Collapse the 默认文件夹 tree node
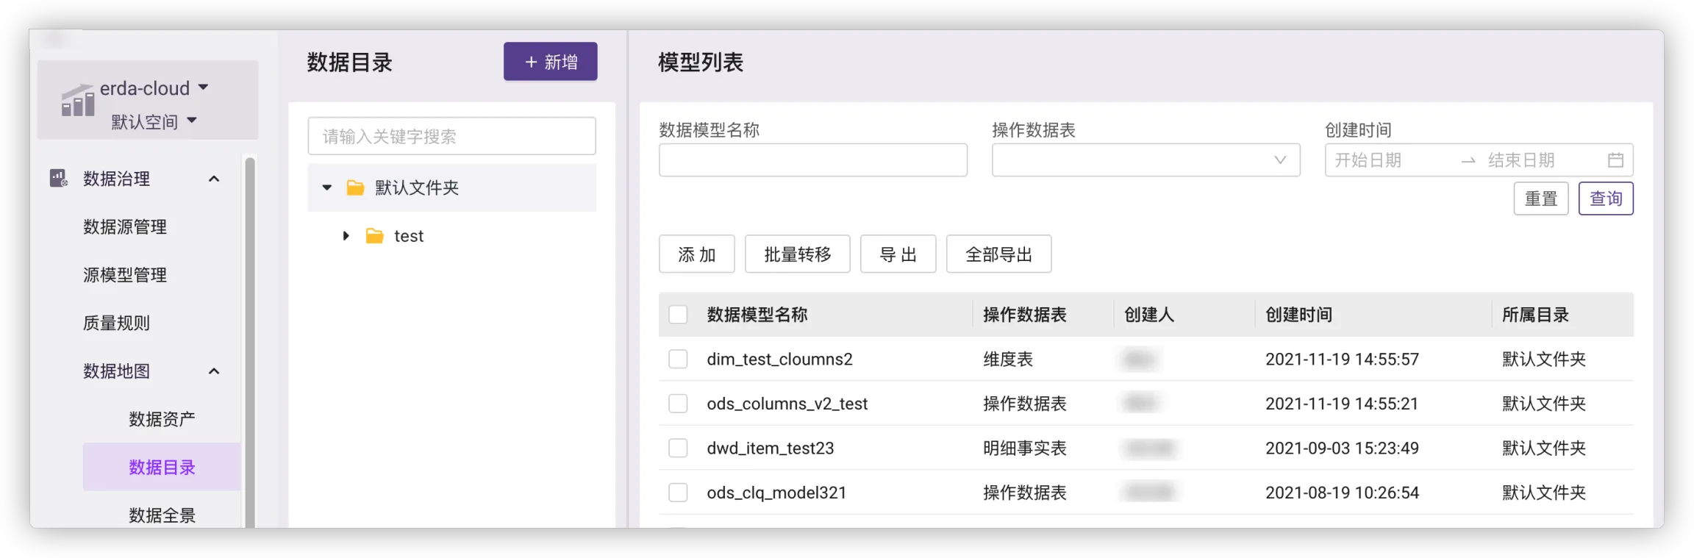 [x=327, y=188]
